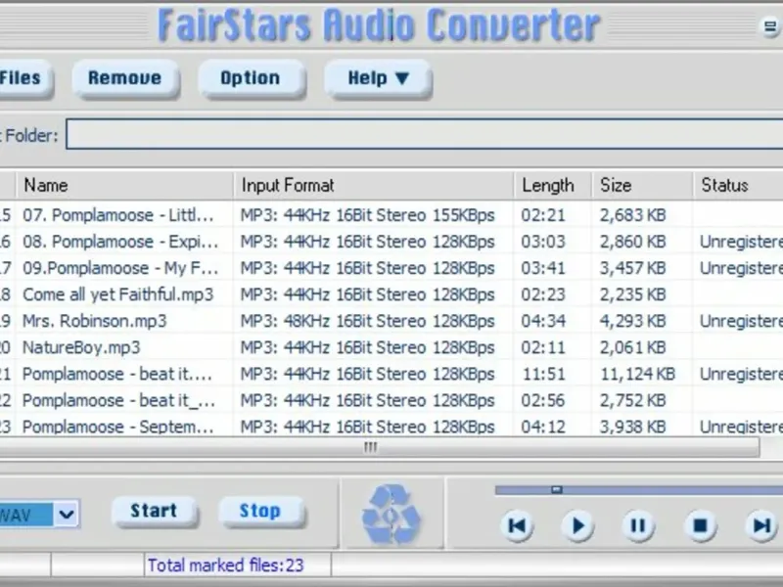783x587 pixels.
Task: Sort by Length column header
Action: (553, 186)
